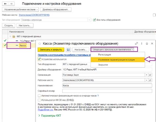The width and height of the screenshot is (156, 122).
Task: Click the Тип оборудования field in the dialog
Action: point(76,64)
